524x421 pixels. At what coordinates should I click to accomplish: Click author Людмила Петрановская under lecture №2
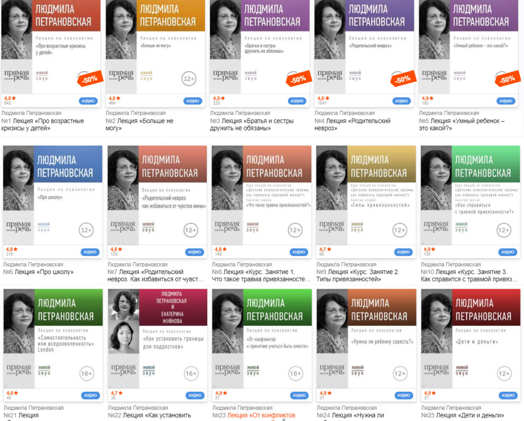point(136,113)
